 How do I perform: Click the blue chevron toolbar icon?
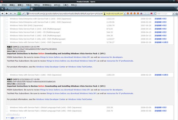click(x=141, y=14)
